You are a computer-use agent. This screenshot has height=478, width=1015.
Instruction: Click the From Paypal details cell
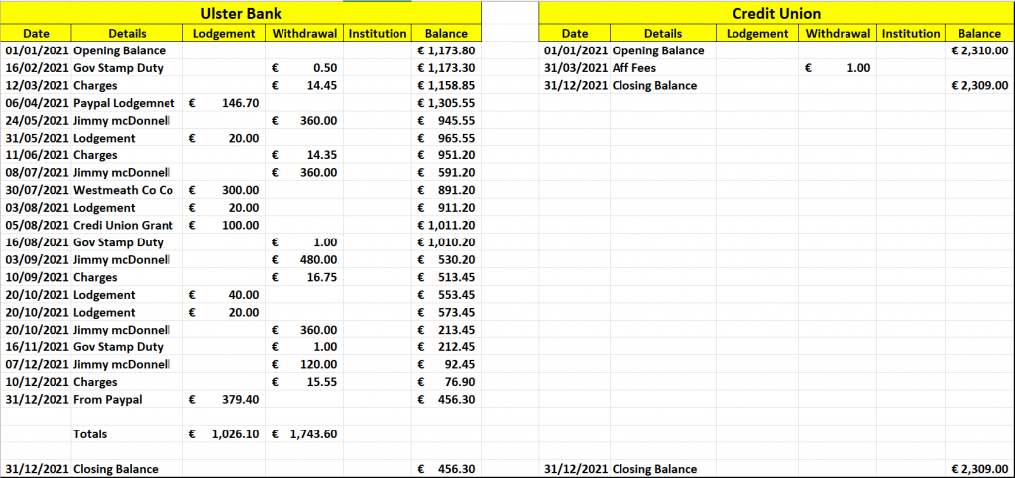point(108,399)
